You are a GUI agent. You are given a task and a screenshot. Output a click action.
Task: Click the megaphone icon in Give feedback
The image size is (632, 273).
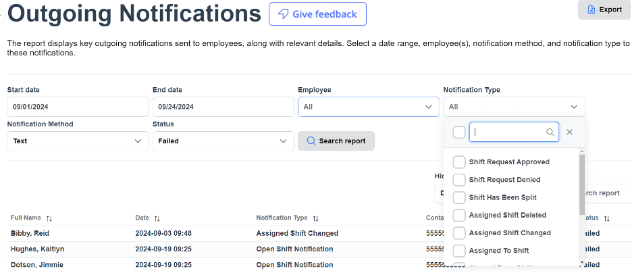click(282, 14)
